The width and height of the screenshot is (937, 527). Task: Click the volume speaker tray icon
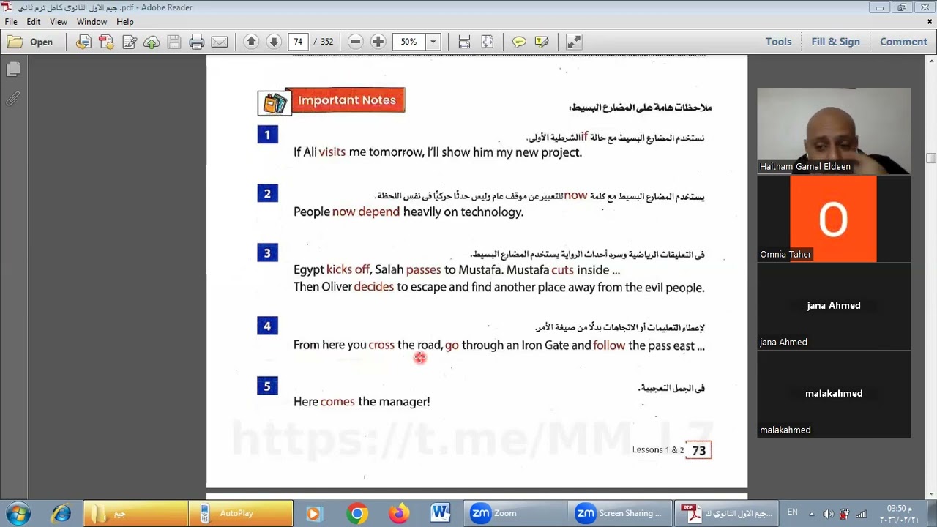tap(828, 514)
